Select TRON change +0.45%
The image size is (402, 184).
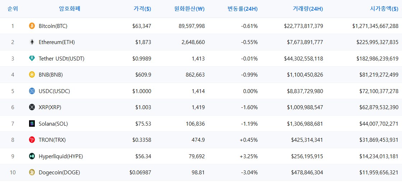[x=249, y=140]
